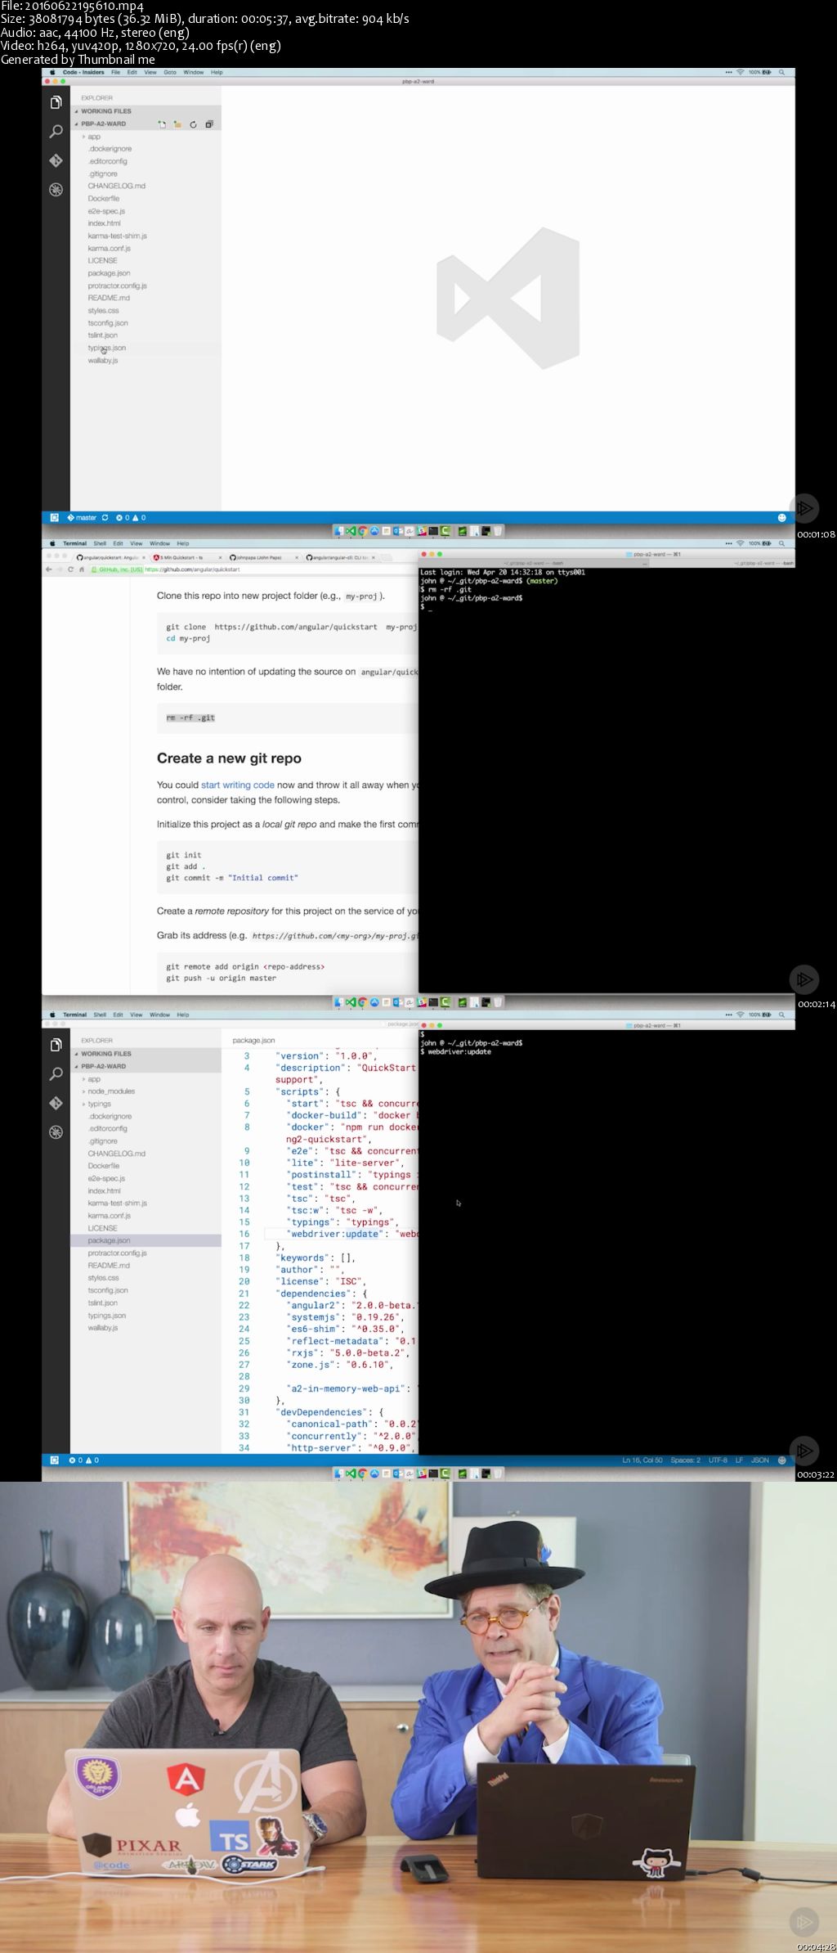The width and height of the screenshot is (837, 1953).
Task: Click JSON language mode status entry
Action: click(x=760, y=1460)
